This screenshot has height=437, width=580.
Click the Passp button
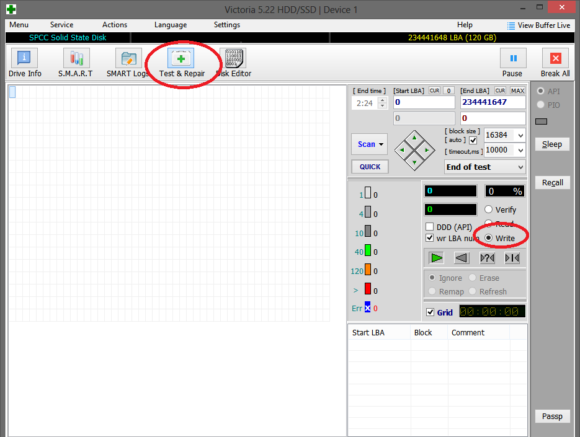(x=552, y=417)
